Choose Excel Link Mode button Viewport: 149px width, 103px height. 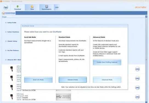[38, 80]
